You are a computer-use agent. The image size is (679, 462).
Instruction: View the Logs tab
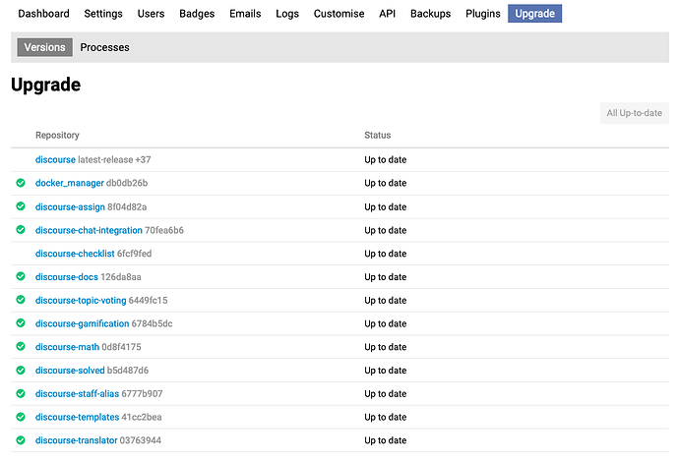287,14
